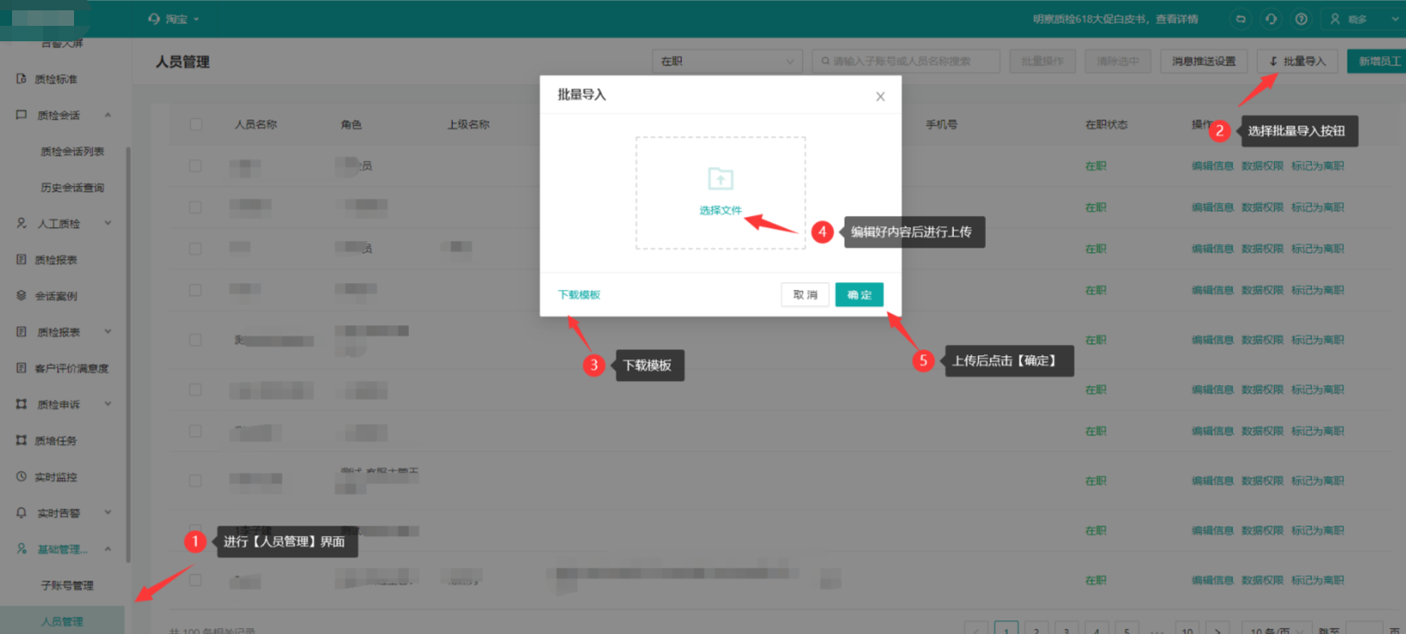Screen dimensions: 1406x634
Task: Open 历史会话查询 submenu item
Action: 72,187
